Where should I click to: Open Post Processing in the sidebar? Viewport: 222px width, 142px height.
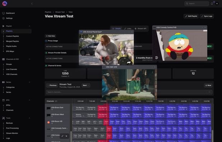tap(12, 128)
